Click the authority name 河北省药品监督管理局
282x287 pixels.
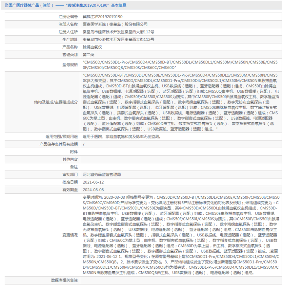102,175
